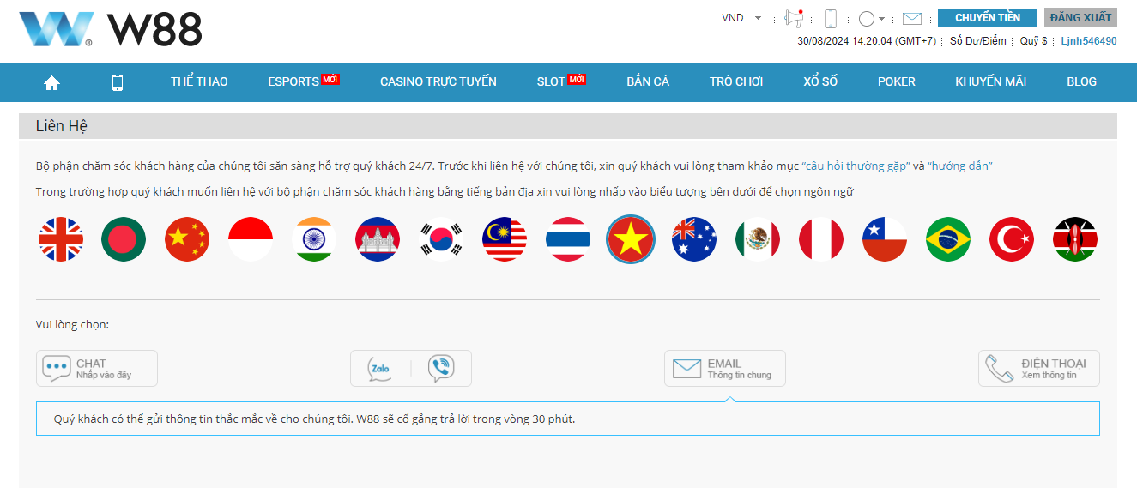Image resolution: width=1137 pixels, height=488 pixels.
Task: Select the Indonesia flag
Action: pyautogui.click(x=251, y=239)
